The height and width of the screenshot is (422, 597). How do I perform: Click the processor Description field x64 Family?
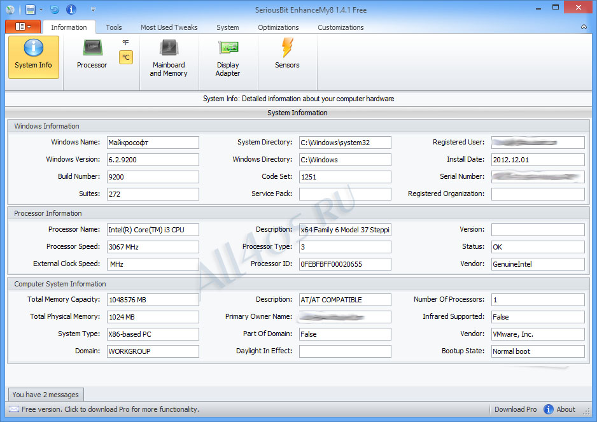(x=345, y=230)
